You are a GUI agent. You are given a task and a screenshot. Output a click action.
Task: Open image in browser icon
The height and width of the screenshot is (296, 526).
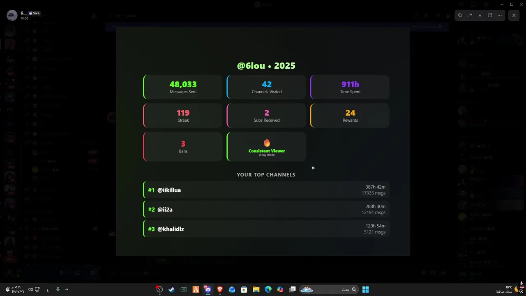point(490,15)
